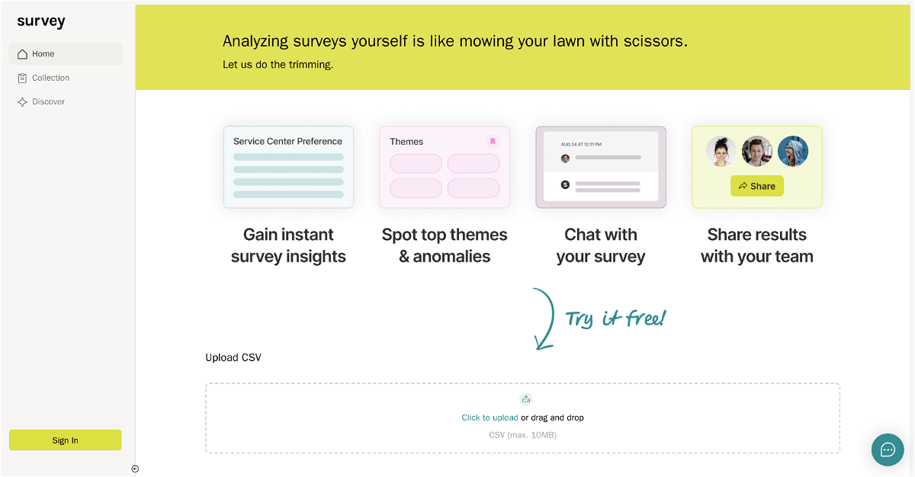Collapse the sidebar with the arrow icon
The width and height of the screenshot is (915, 477).
pos(135,469)
